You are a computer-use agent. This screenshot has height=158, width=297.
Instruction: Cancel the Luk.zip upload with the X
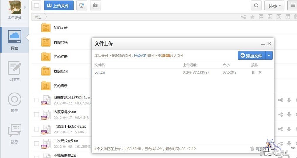[x=260, y=72]
